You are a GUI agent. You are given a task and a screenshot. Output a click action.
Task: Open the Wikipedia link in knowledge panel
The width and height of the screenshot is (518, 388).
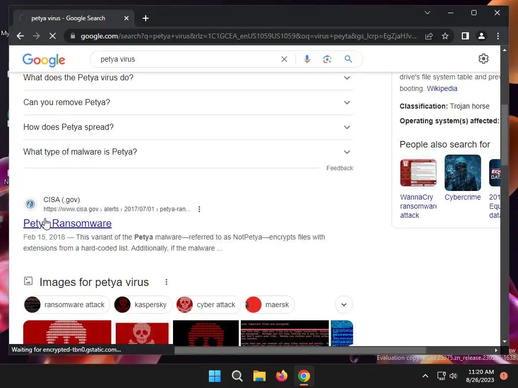(x=442, y=88)
